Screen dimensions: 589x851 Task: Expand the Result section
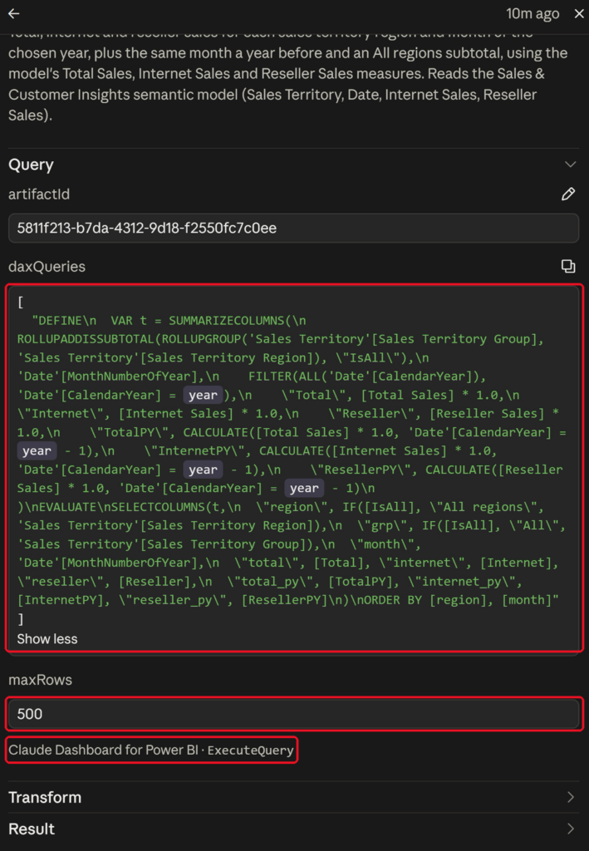tap(294, 829)
